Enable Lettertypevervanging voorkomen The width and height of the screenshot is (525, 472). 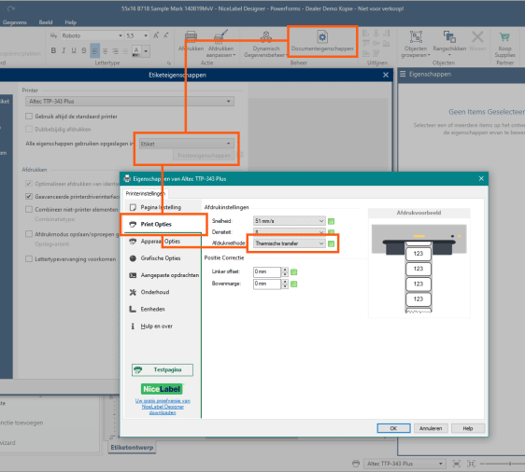point(29,259)
